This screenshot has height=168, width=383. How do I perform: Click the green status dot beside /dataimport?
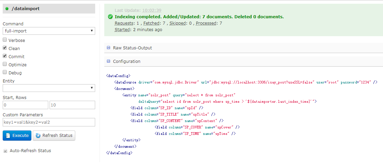point(7,9)
